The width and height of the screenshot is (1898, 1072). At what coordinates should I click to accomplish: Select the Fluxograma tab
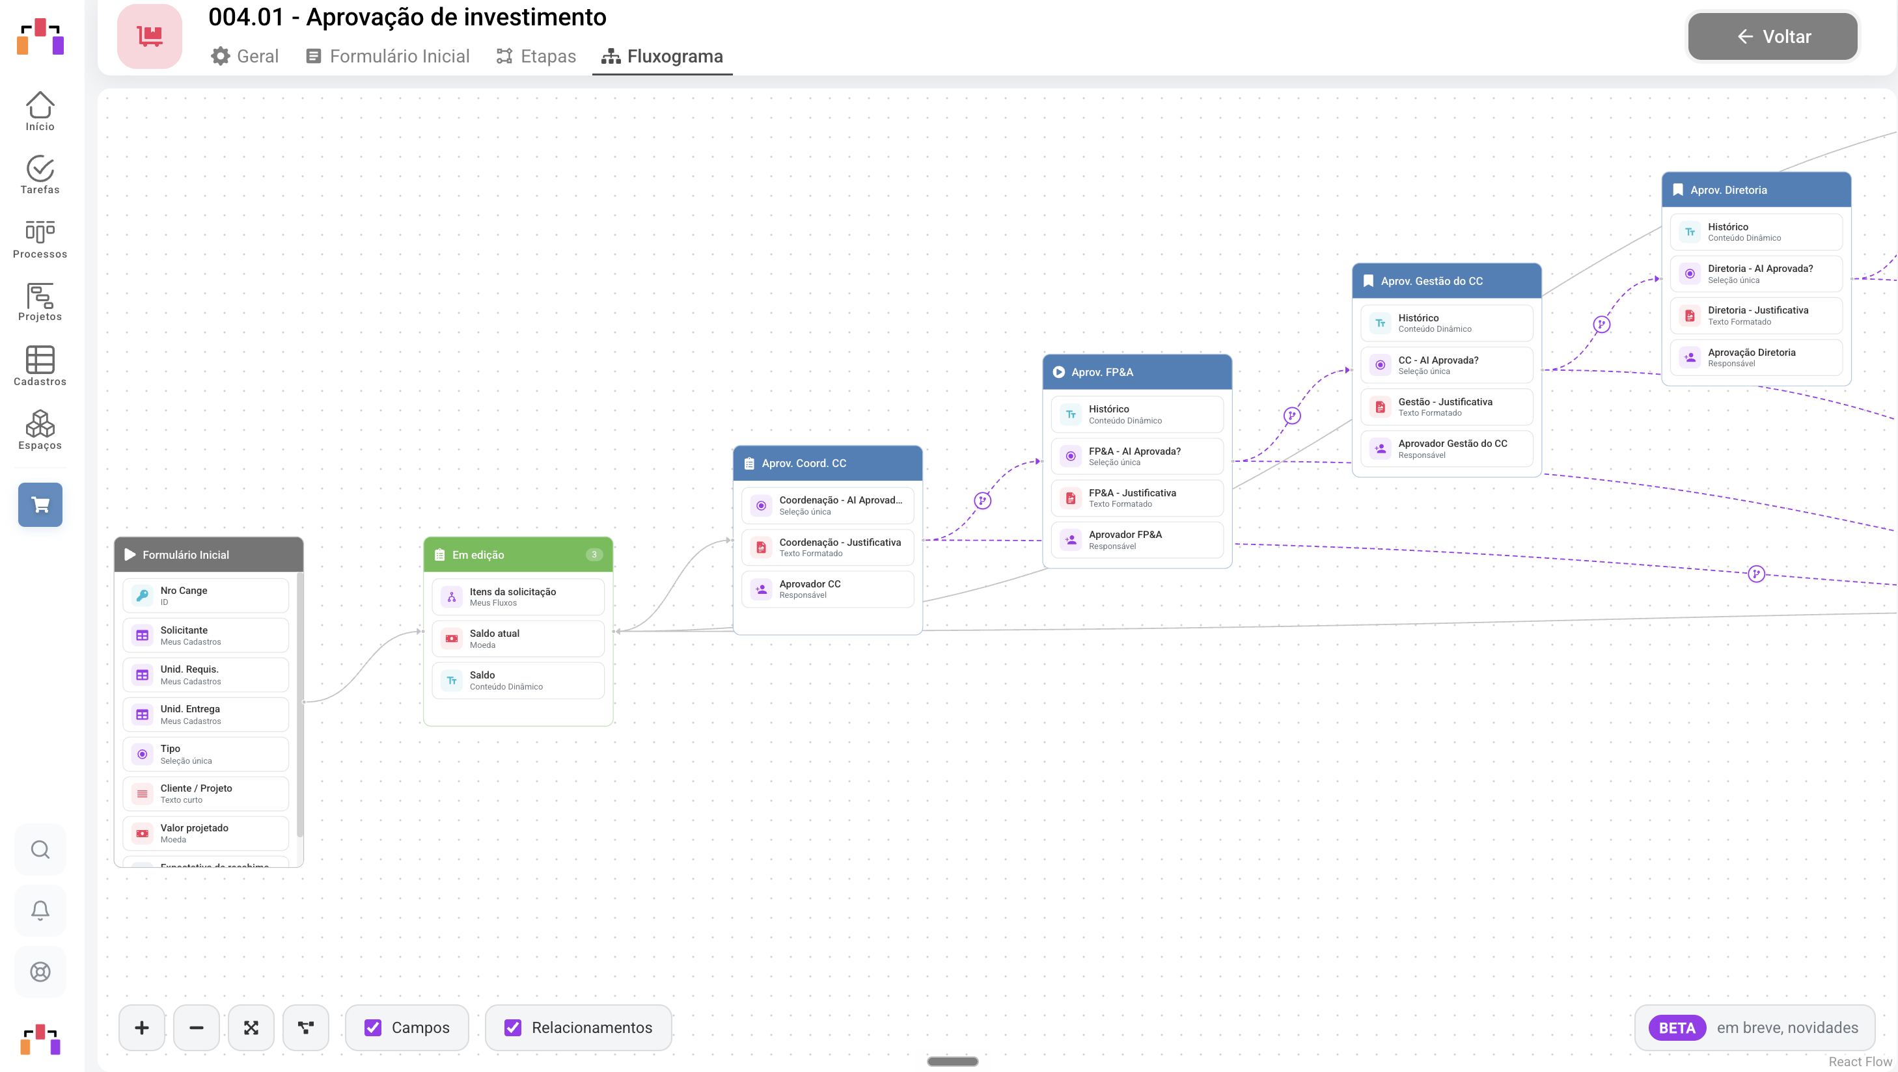[663, 57]
